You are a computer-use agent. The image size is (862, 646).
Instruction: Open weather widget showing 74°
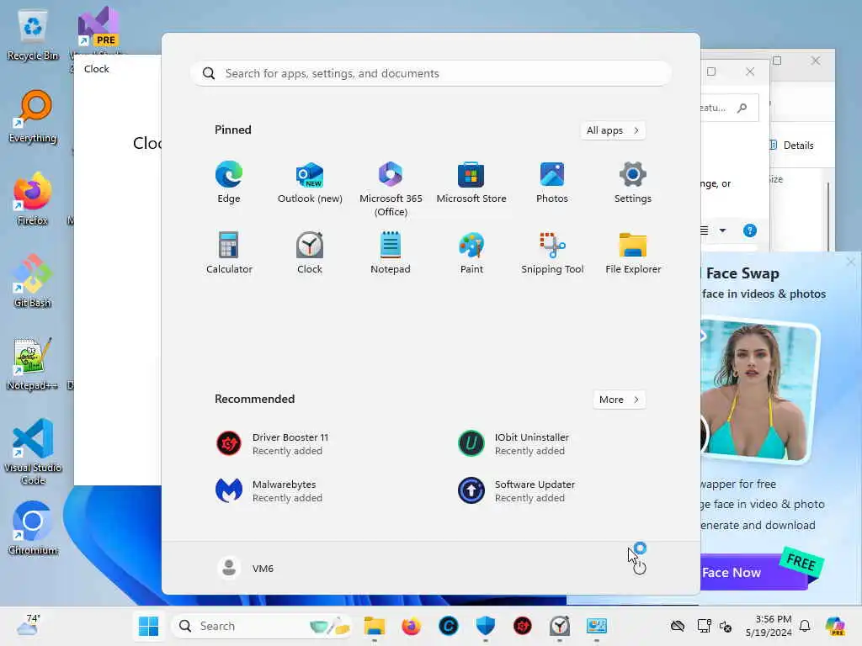[x=28, y=625]
